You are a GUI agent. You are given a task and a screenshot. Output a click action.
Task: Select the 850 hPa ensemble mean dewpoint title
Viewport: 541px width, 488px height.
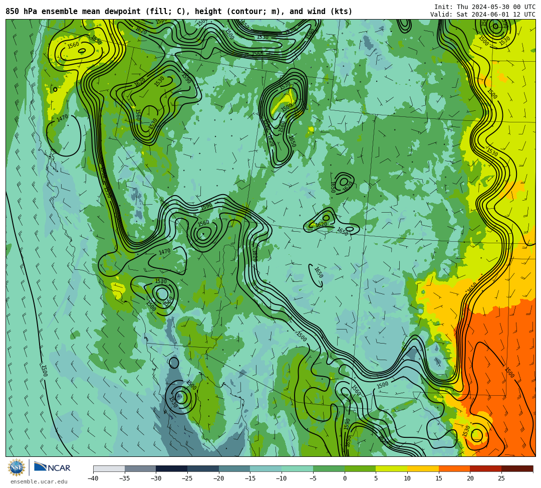coord(179,12)
